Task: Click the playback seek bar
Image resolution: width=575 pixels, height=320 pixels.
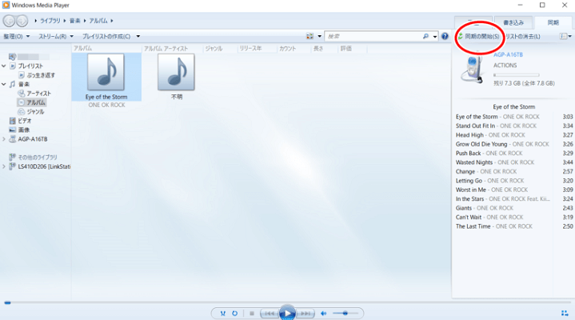Action: 288,302
